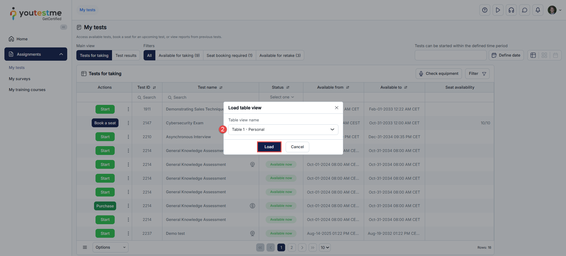Open the notifications bell icon
The image size is (566, 256).
point(538,10)
